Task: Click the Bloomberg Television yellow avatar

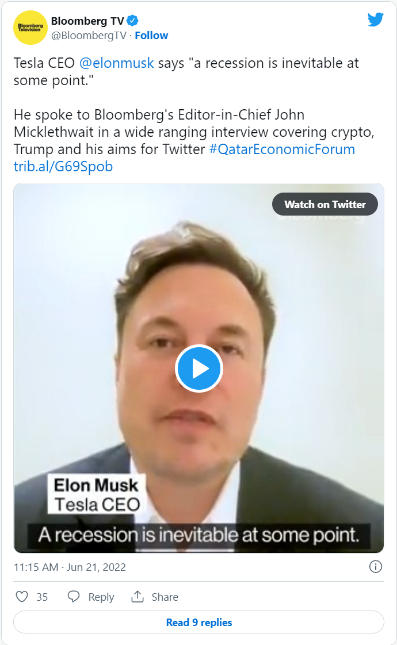Action: [30, 28]
